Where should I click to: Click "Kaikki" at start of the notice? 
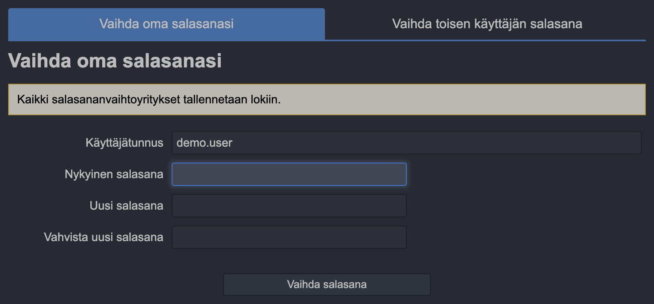point(33,100)
